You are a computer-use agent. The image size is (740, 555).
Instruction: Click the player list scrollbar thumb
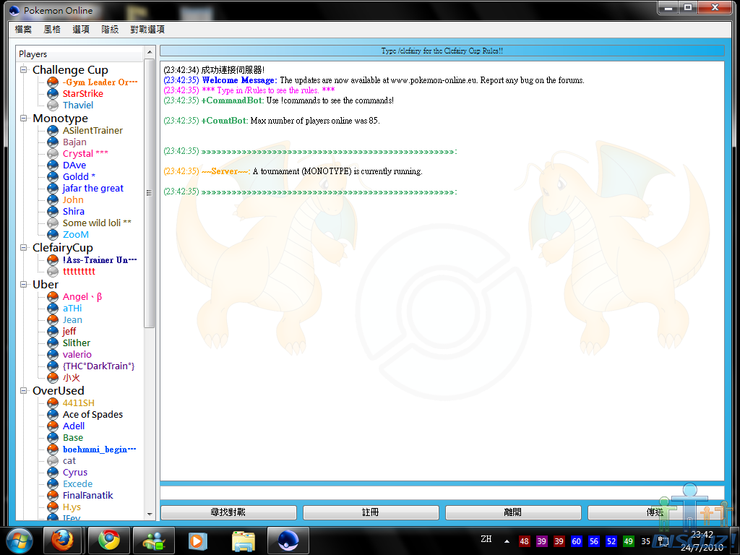[149, 193]
